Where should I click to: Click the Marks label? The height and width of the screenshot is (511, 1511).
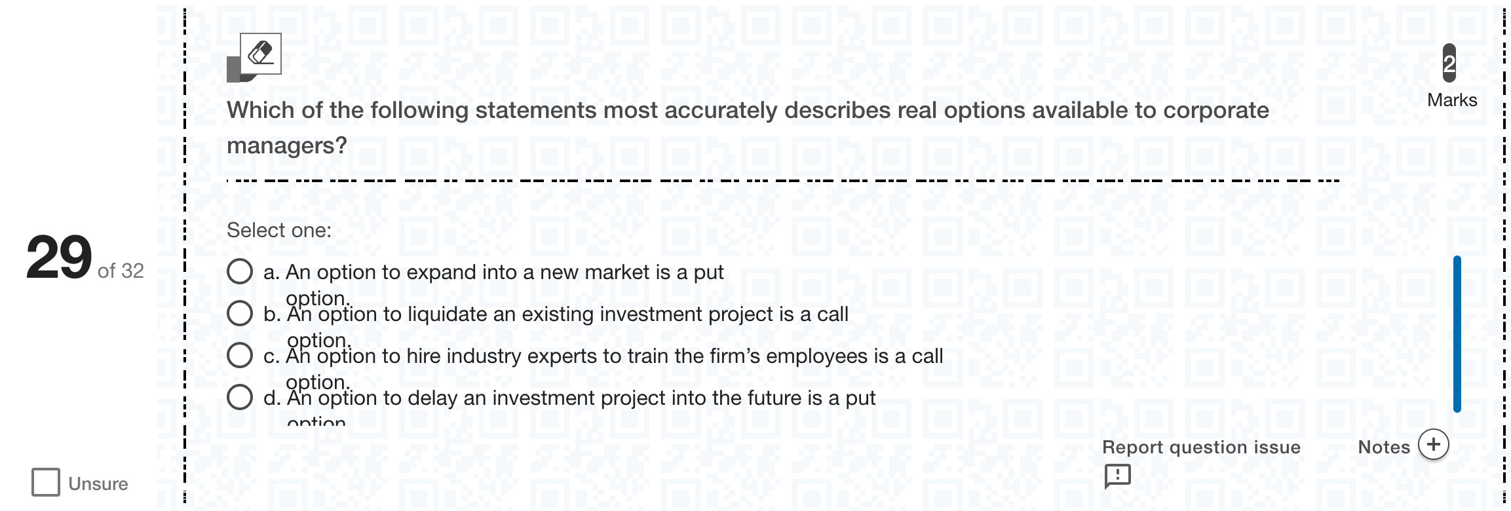[1452, 100]
